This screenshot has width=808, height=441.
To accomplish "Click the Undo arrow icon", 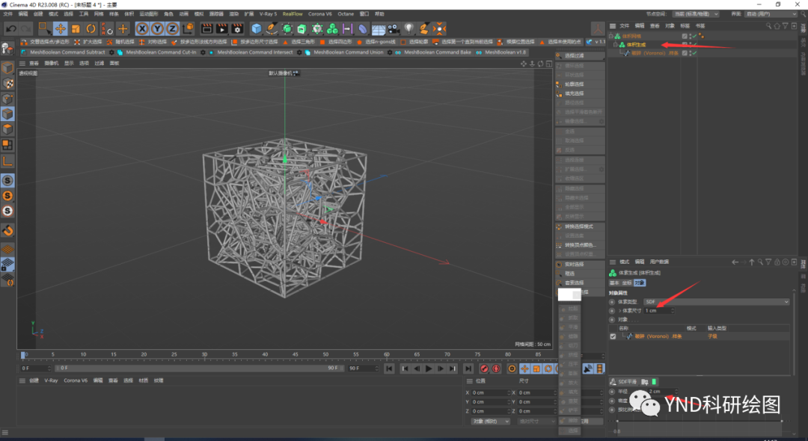I will [11, 29].
